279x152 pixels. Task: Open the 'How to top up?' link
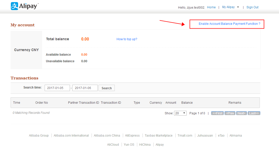[x=127, y=39]
